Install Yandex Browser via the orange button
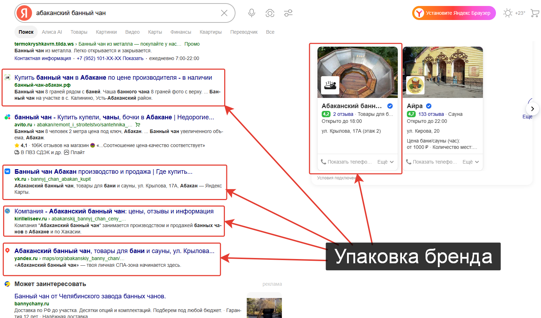The height and width of the screenshot is (318, 541). click(454, 13)
